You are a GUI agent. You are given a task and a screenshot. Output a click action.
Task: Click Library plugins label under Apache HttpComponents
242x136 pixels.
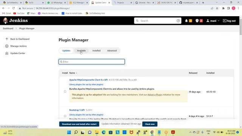click(86, 85)
